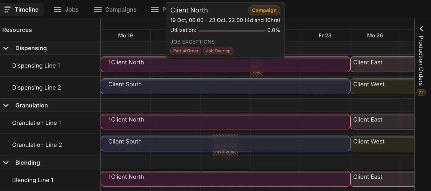Open Client West bar on Dispensing Line 2

(382, 86)
